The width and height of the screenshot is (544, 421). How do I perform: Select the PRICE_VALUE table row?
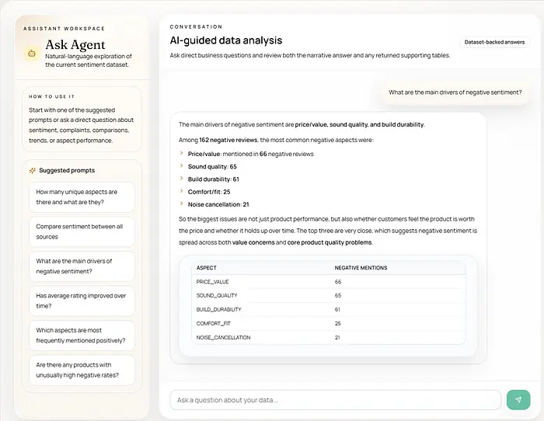[328, 282]
